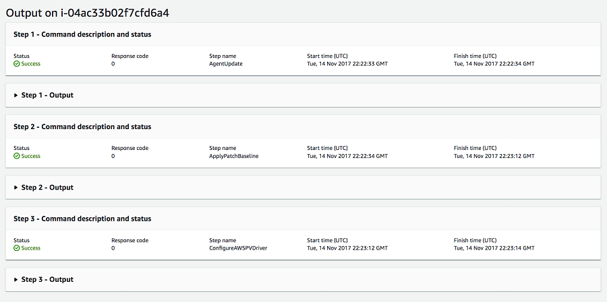
Task: Click the AgentUpdate start time value
Action: point(347,64)
